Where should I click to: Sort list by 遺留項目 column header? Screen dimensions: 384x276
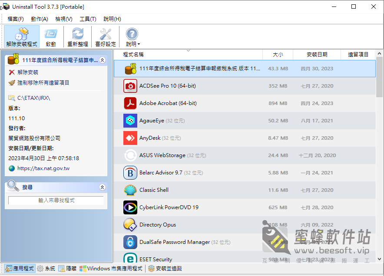point(358,55)
